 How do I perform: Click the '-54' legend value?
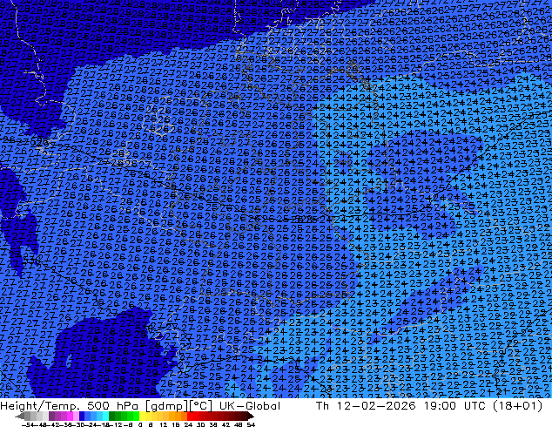28,425
